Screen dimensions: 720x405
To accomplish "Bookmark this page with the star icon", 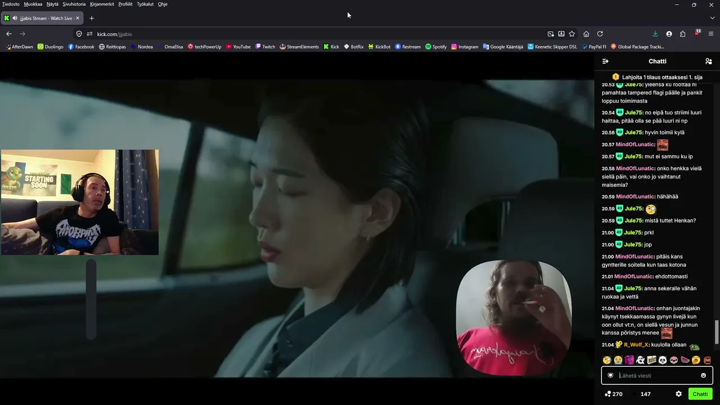I will coord(572,34).
